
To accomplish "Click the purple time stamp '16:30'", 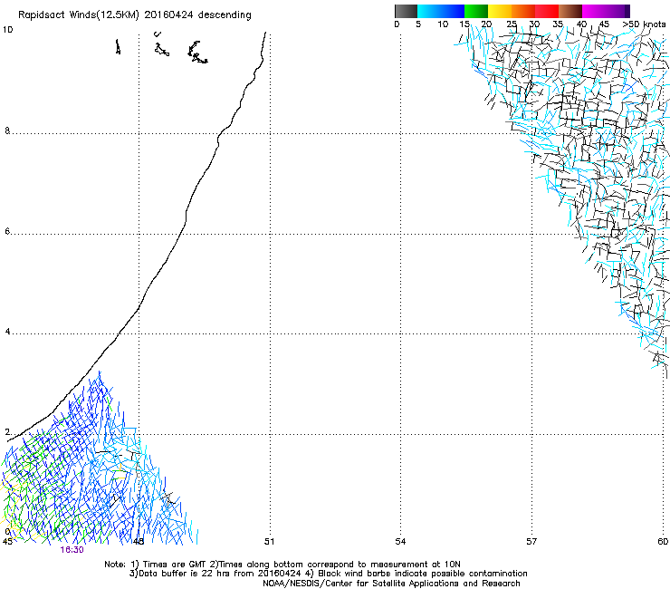I will (72, 550).
